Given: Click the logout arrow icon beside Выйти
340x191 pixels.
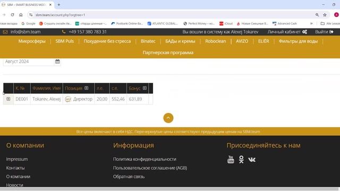Looking at the screenshot, I should 331,32.
